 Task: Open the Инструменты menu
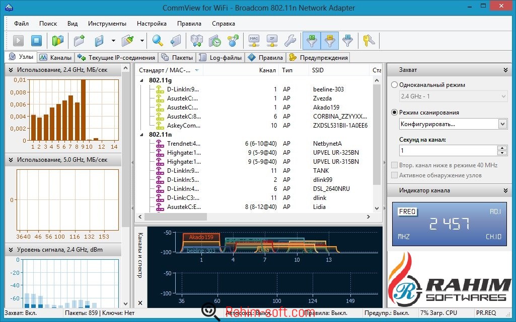[107, 24]
